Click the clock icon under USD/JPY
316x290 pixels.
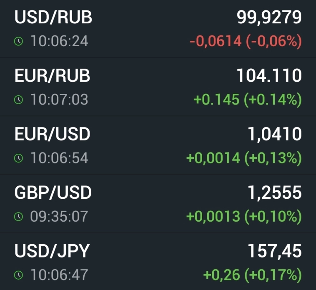click(x=18, y=275)
